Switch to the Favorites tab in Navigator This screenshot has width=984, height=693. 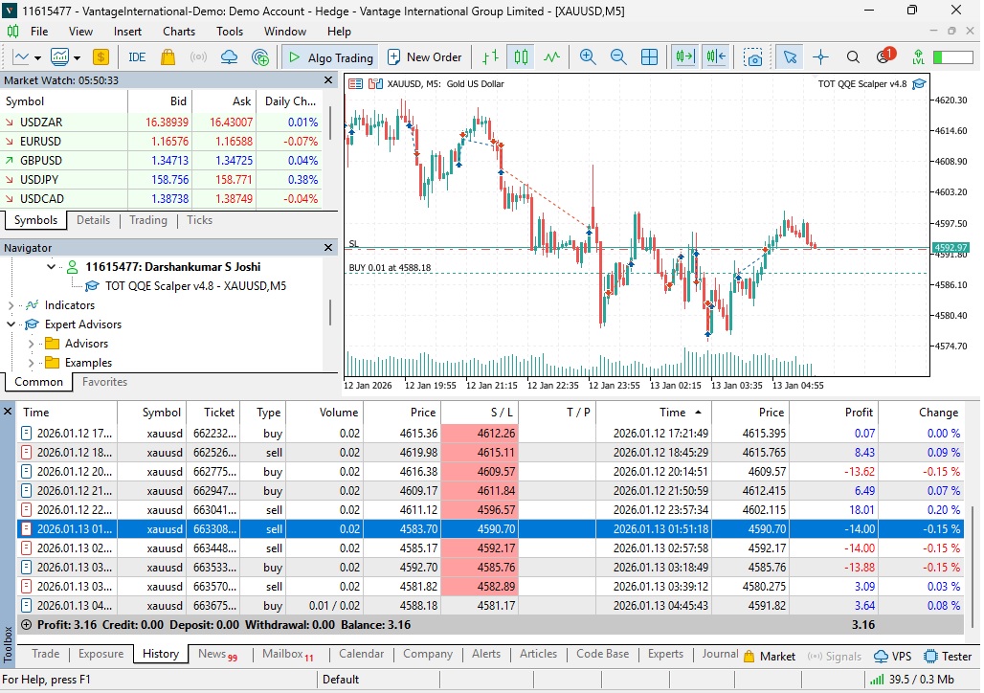point(104,382)
